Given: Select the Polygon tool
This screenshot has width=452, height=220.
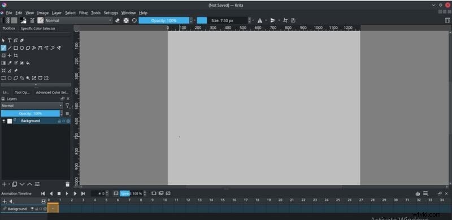Looking at the screenshot, I should [28, 48].
